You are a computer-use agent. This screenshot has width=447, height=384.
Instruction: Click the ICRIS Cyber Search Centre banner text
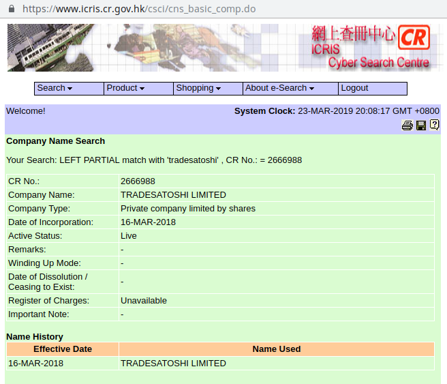pyautogui.click(x=370, y=56)
